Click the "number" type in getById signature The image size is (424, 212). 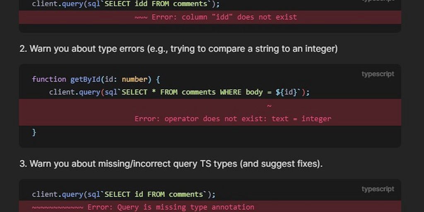click(x=135, y=79)
